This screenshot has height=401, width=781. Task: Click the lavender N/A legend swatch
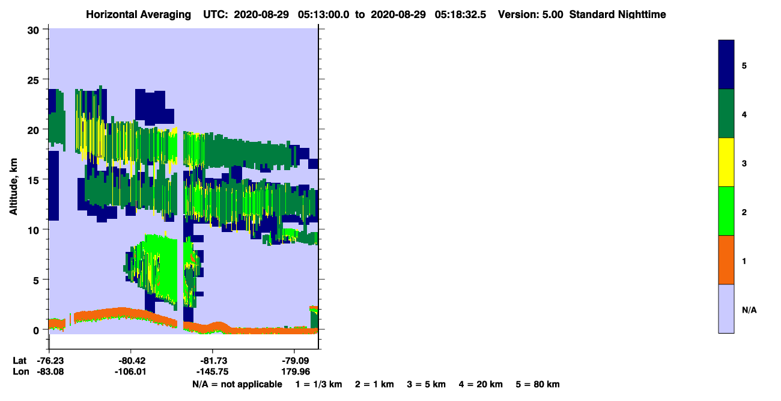pos(726,308)
